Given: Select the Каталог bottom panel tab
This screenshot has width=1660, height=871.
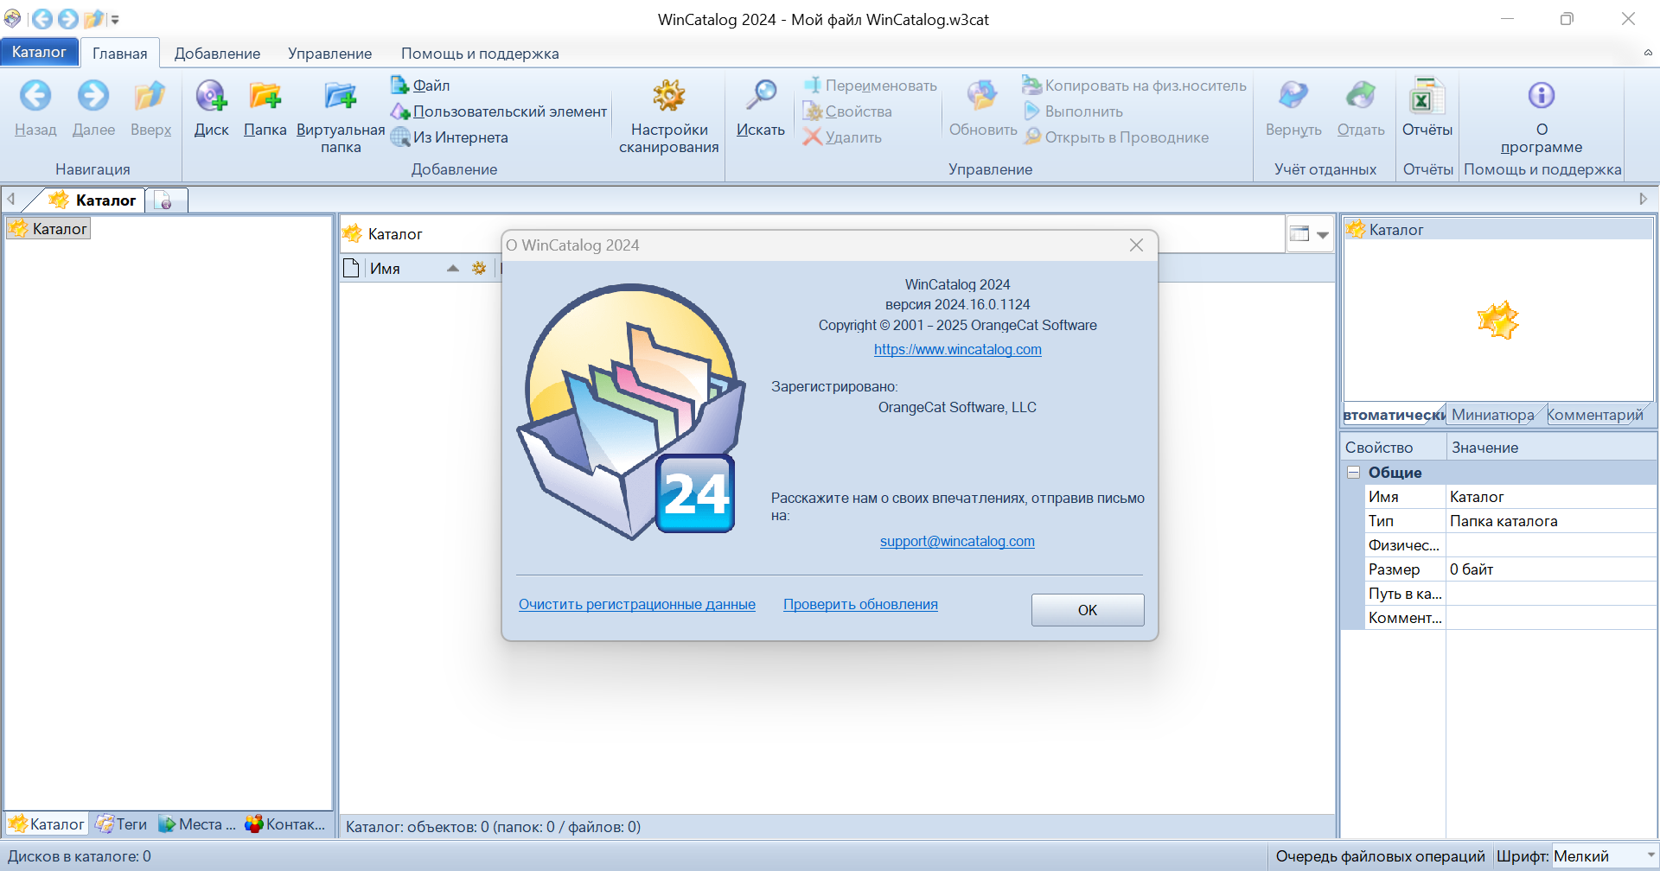Looking at the screenshot, I should [x=47, y=824].
